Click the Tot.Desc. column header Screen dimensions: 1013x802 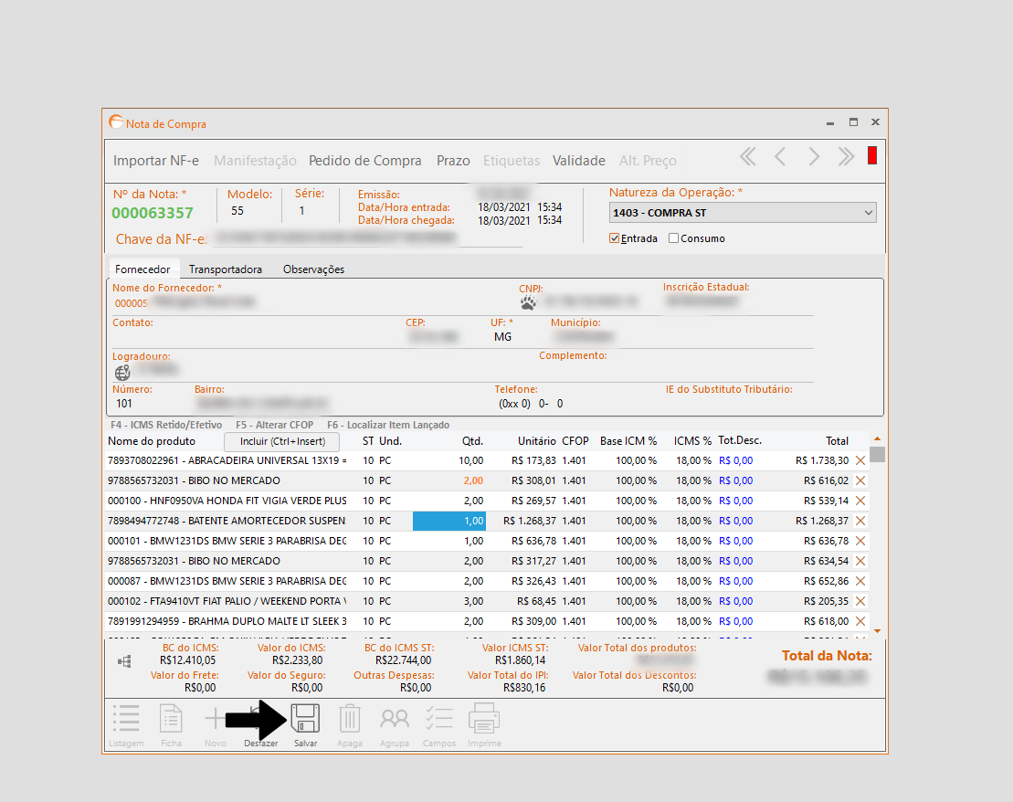coord(740,440)
